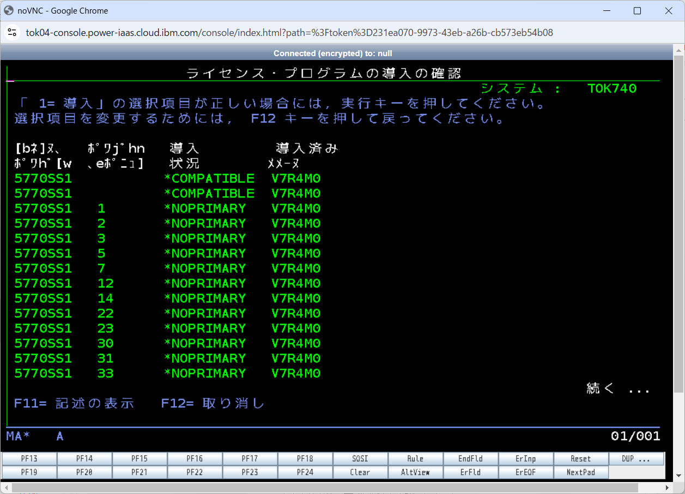This screenshot has height=494, width=685.
Task: Click the 続く ... text
Action: click(619, 388)
